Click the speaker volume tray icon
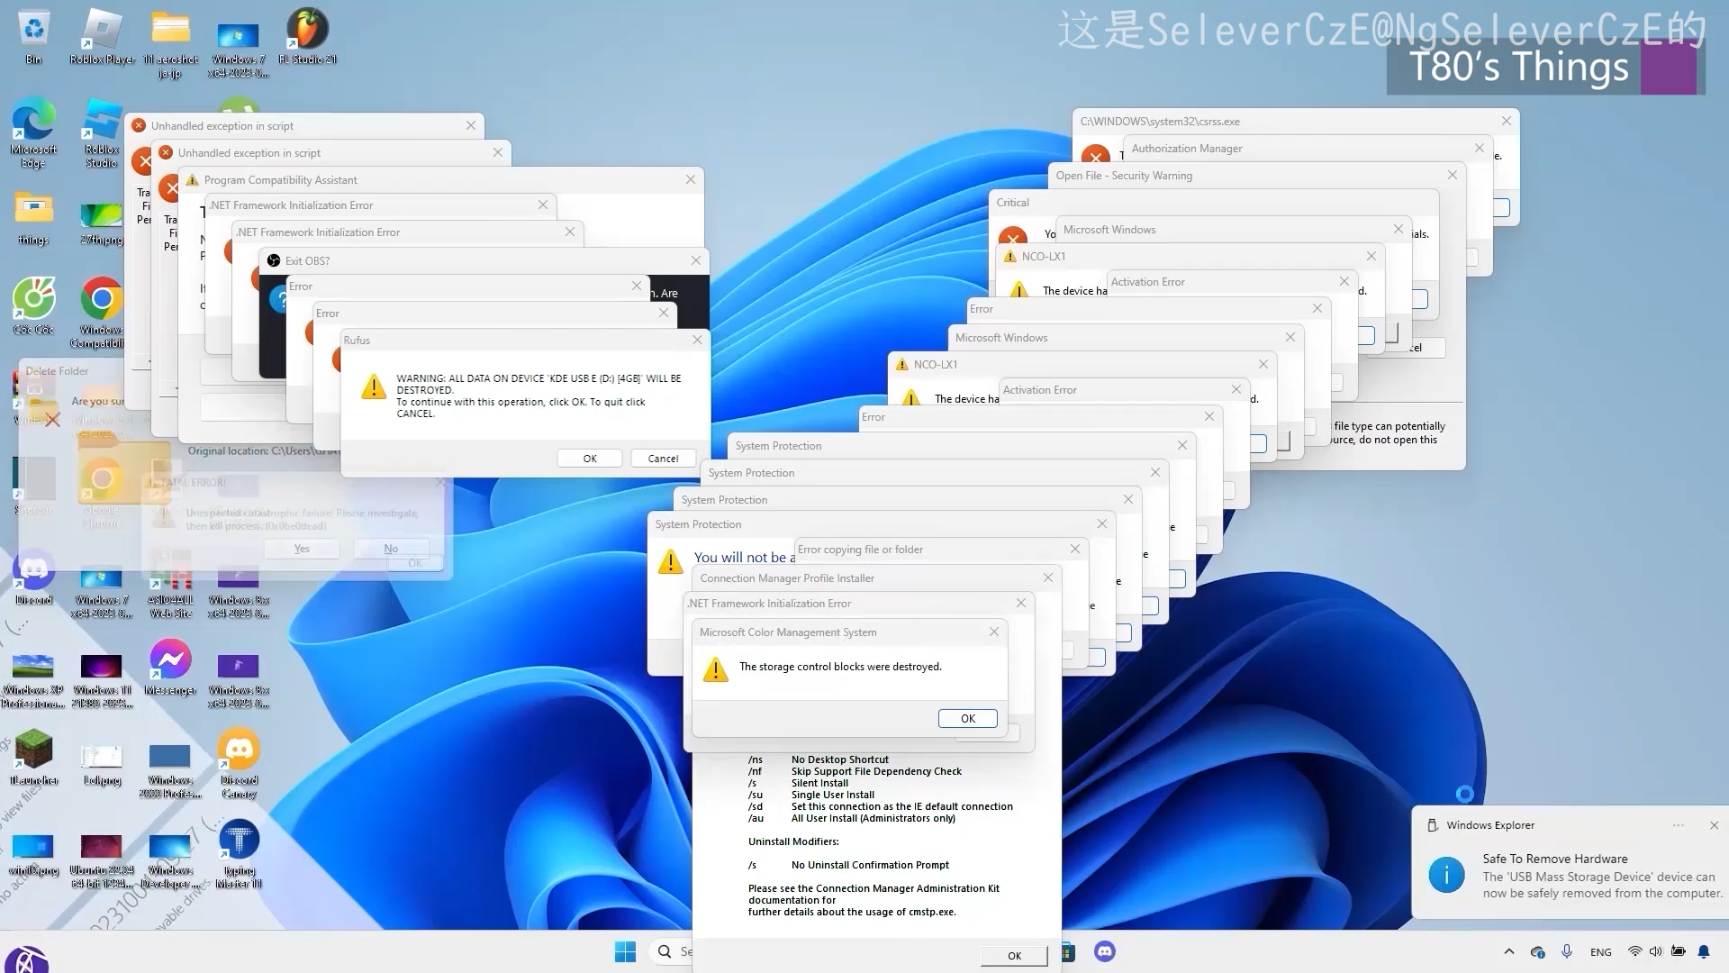The height and width of the screenshot is (973, 1729). point(1656,951)
